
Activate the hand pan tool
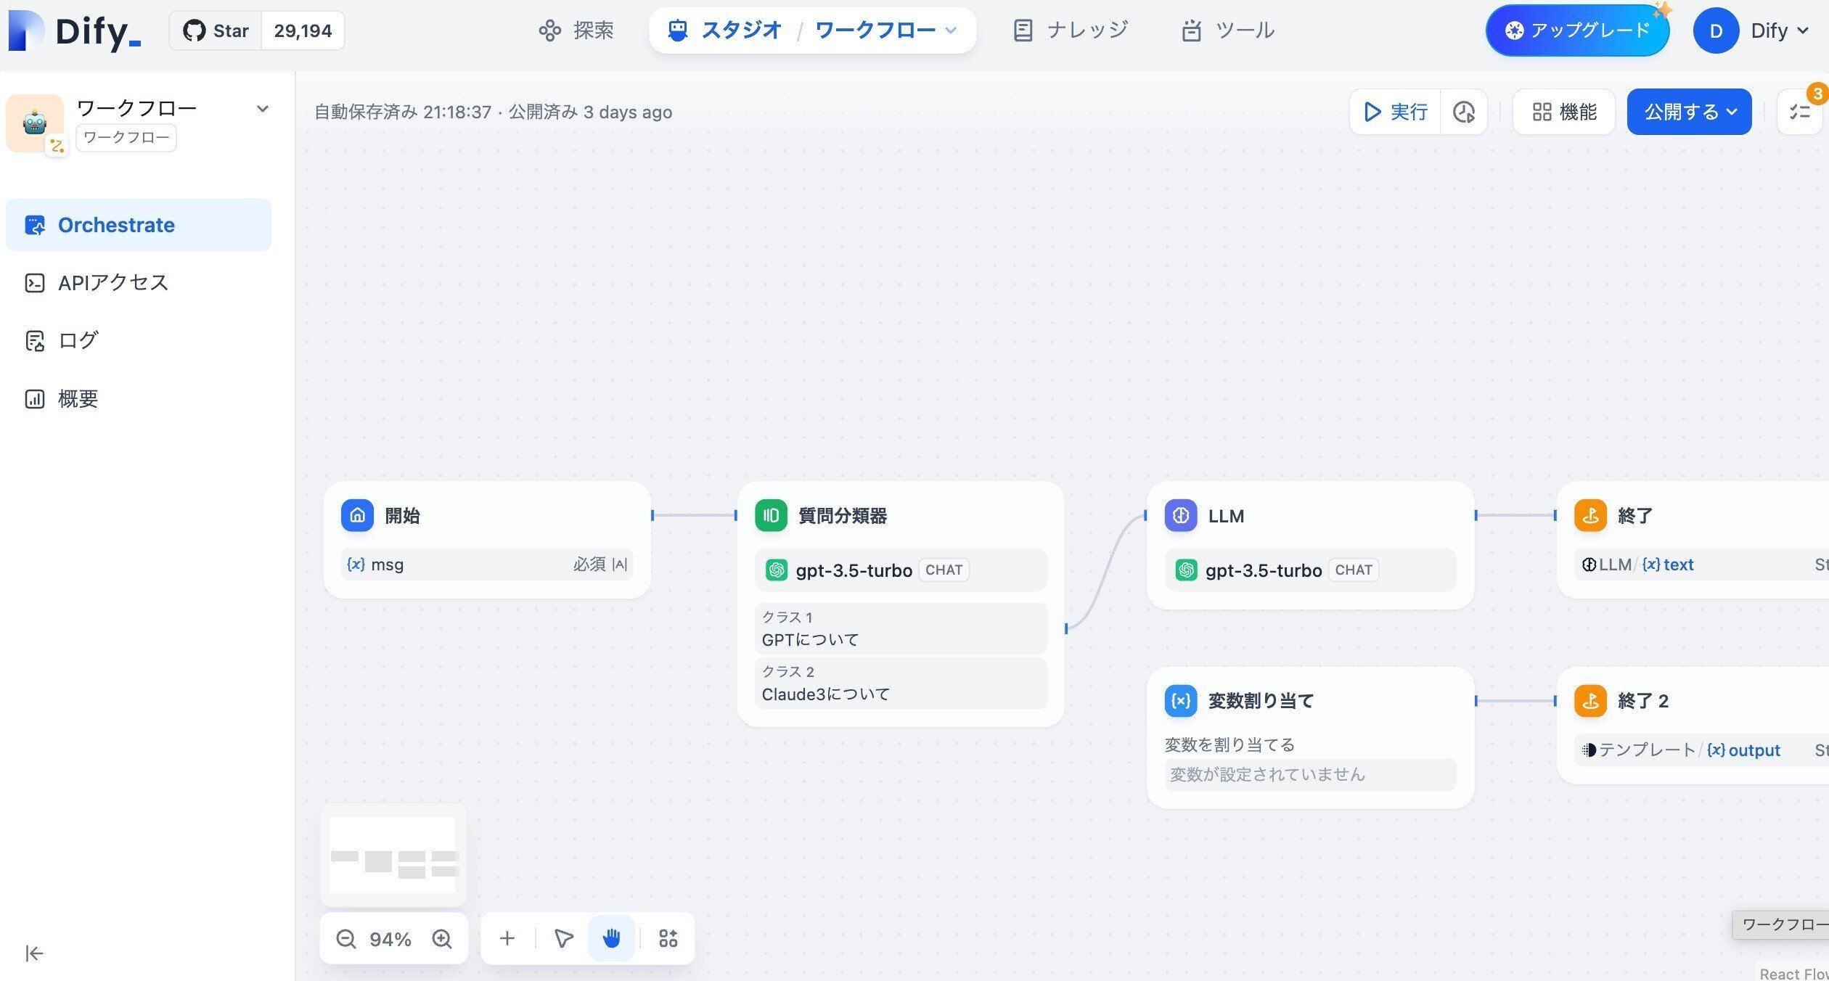pos(611,938)
